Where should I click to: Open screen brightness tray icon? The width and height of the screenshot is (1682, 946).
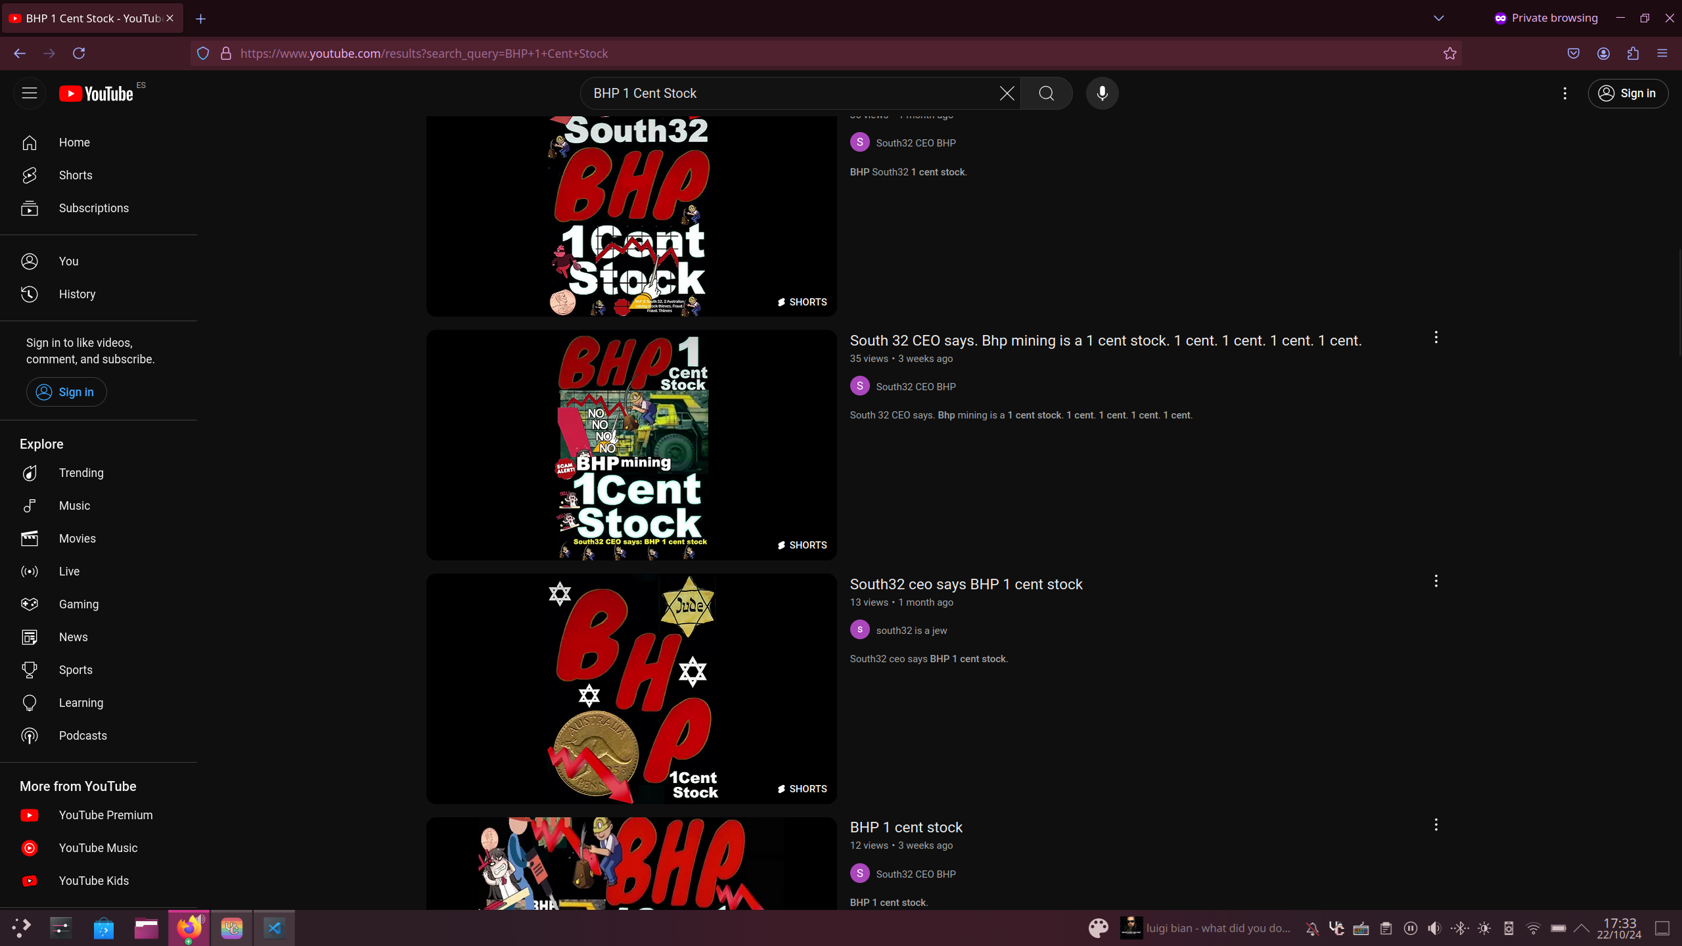(1484, 928)
